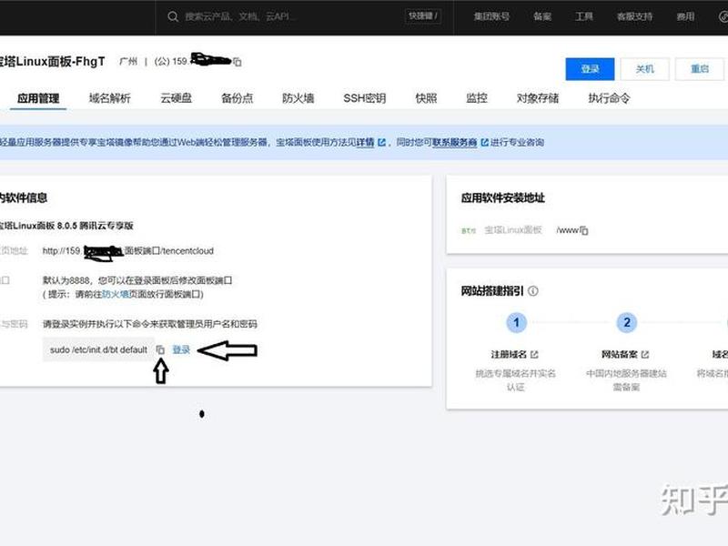This screenshot has height=546, width=728.
Task: Open the 联系服务商 link in banner
Action: point(454,142)
